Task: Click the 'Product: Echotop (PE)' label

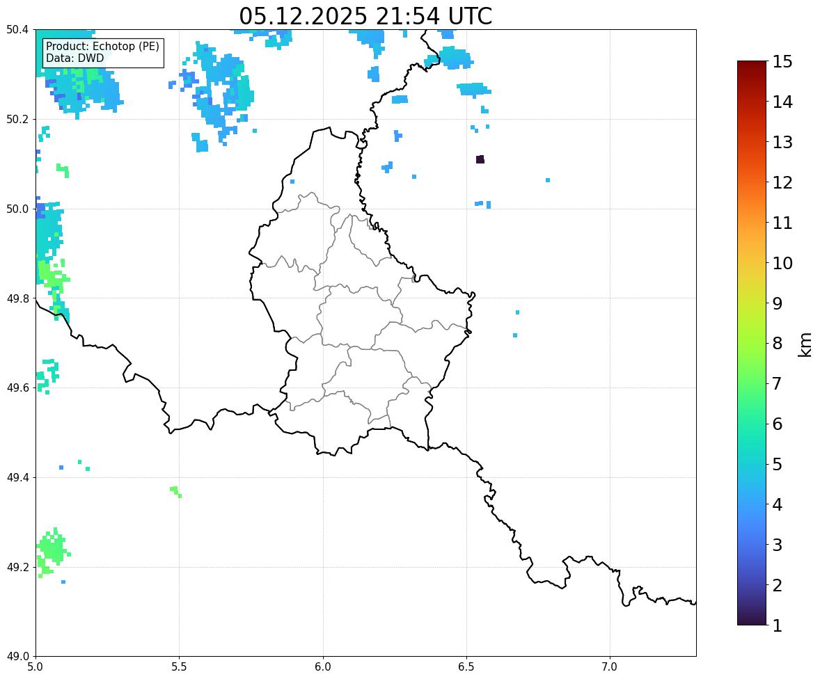Action: tap(102, 46)
